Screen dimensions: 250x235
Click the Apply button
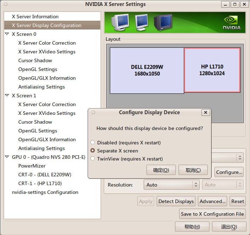click(146, 201)
